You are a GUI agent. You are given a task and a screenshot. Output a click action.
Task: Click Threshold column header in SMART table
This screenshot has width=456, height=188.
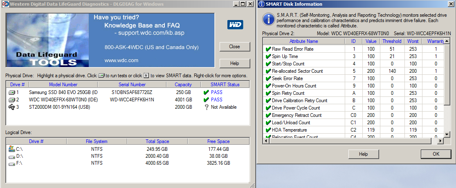click(x=392, y=41)
